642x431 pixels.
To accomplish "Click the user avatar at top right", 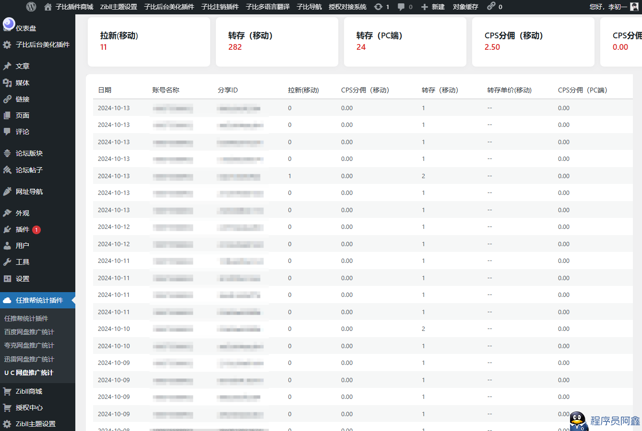I will pos(634,7).
